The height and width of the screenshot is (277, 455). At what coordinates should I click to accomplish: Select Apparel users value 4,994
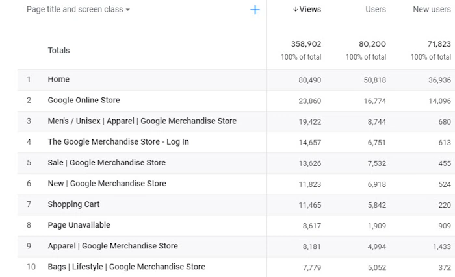pos(376,247)
